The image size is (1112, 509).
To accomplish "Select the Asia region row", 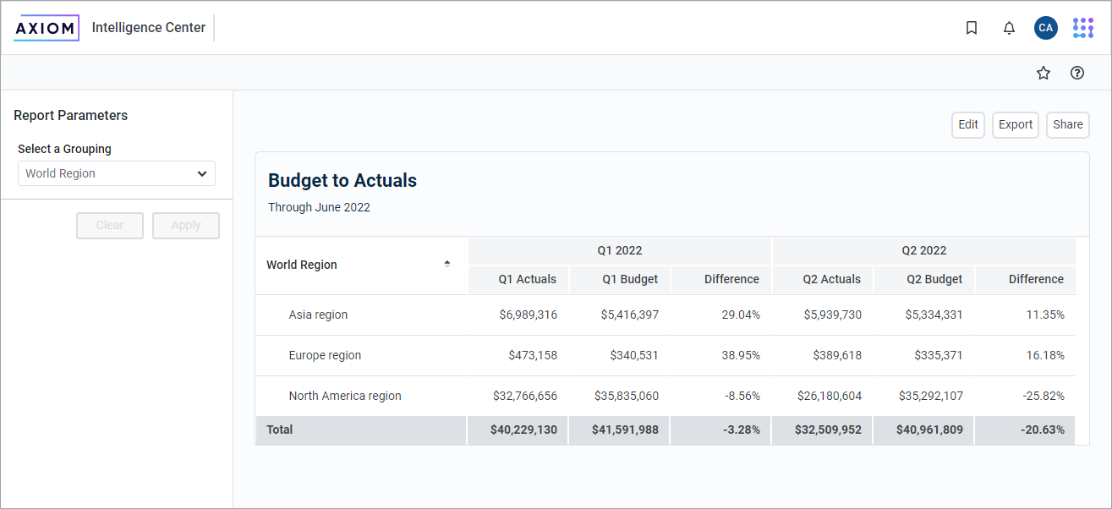I will click(318, 315).
